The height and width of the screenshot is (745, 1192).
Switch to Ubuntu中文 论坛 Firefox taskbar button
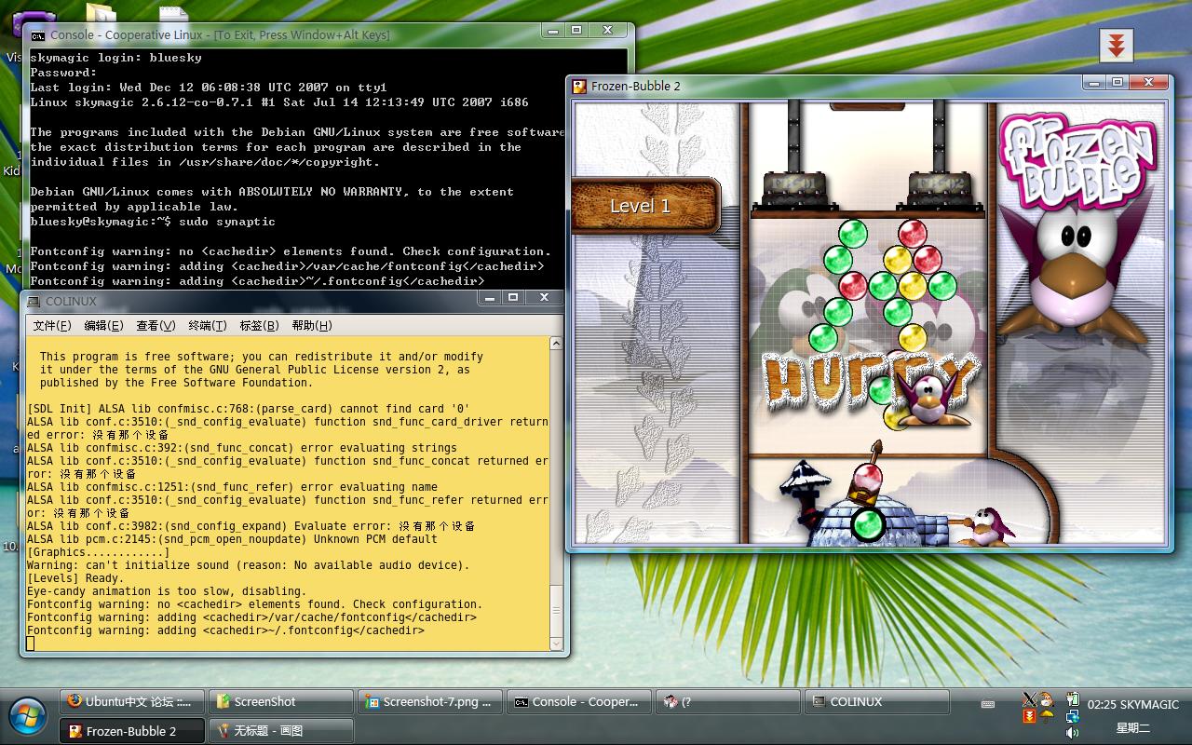pos(132,702)
